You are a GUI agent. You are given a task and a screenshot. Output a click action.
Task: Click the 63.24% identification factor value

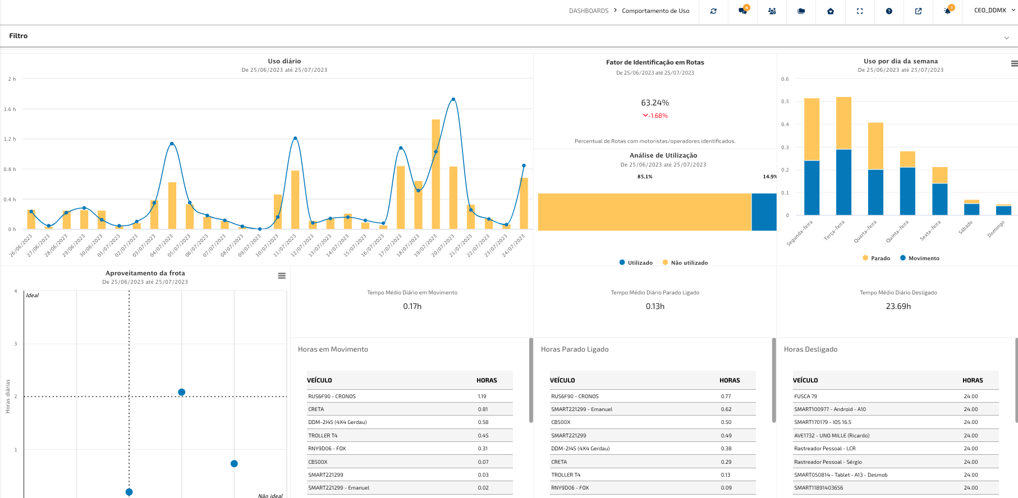(655, 103)
